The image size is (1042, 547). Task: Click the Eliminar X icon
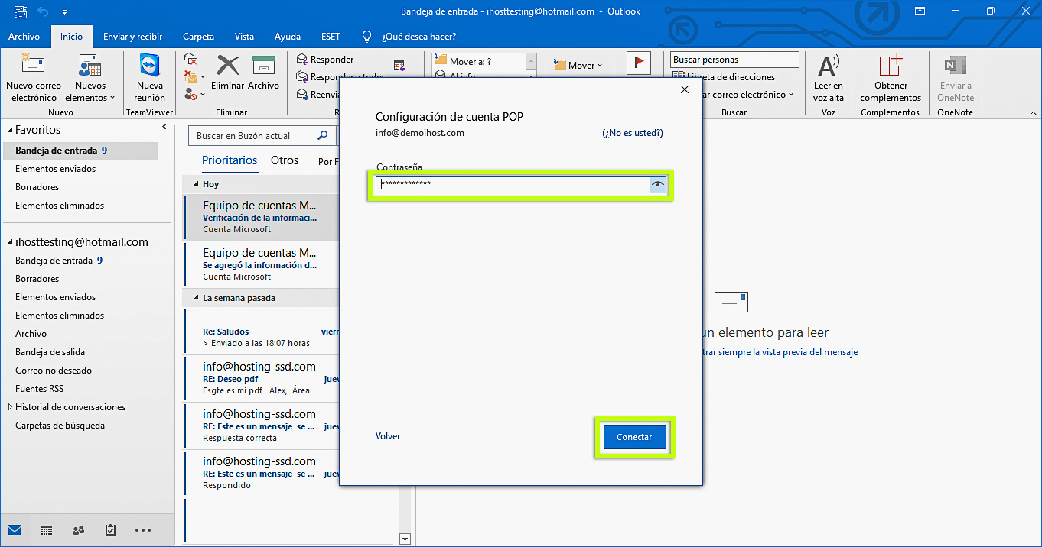228,65
